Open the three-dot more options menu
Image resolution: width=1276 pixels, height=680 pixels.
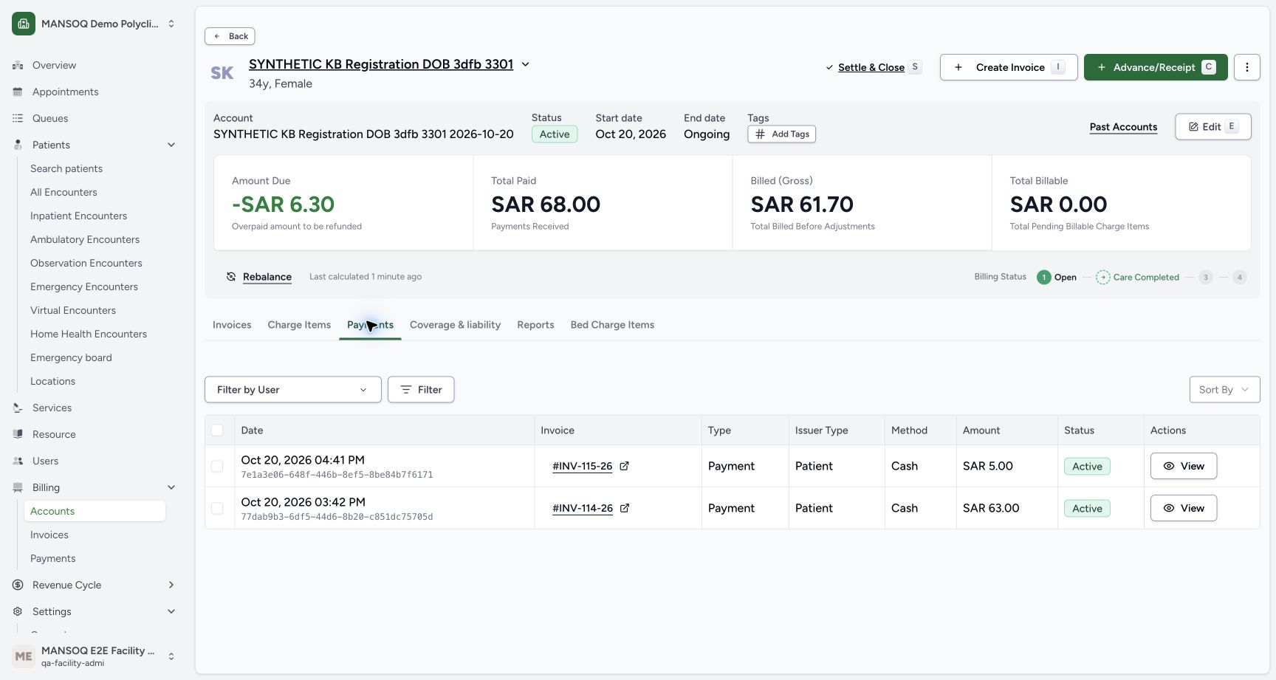coord(1246,67)
